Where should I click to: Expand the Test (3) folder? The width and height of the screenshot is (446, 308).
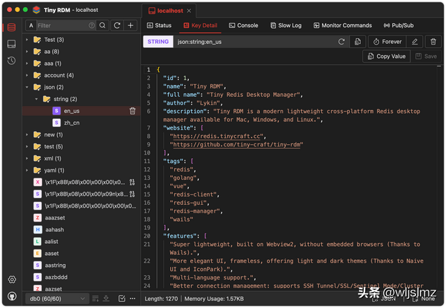(27, 40)
